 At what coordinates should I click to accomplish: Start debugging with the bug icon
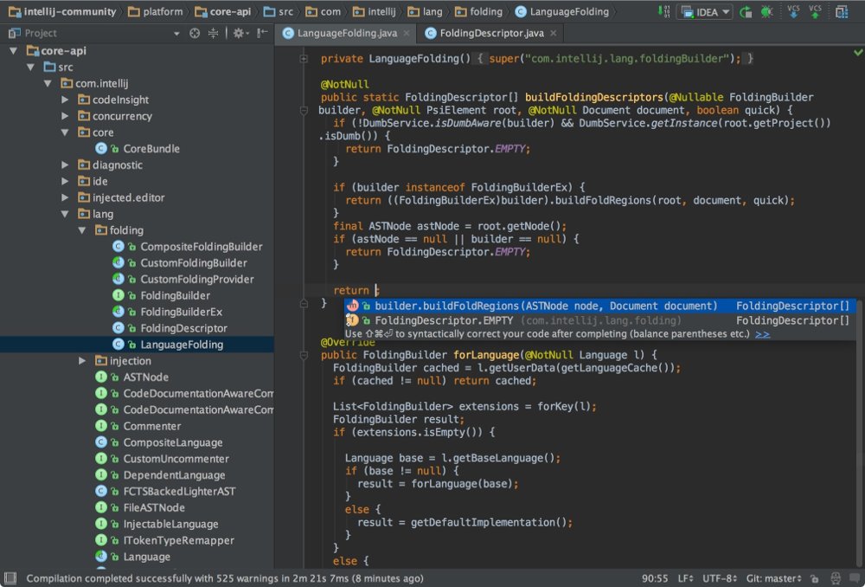[766, 12]
